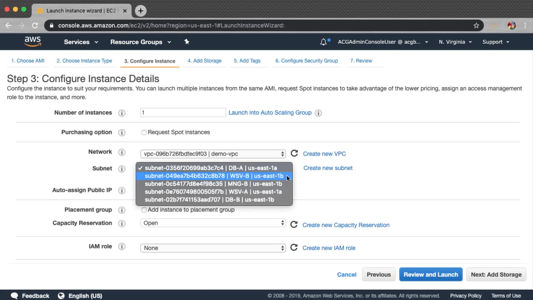Check Add instance to placement group
The width and height of the screenshot is (533, 300).
[x=144, y=210]
